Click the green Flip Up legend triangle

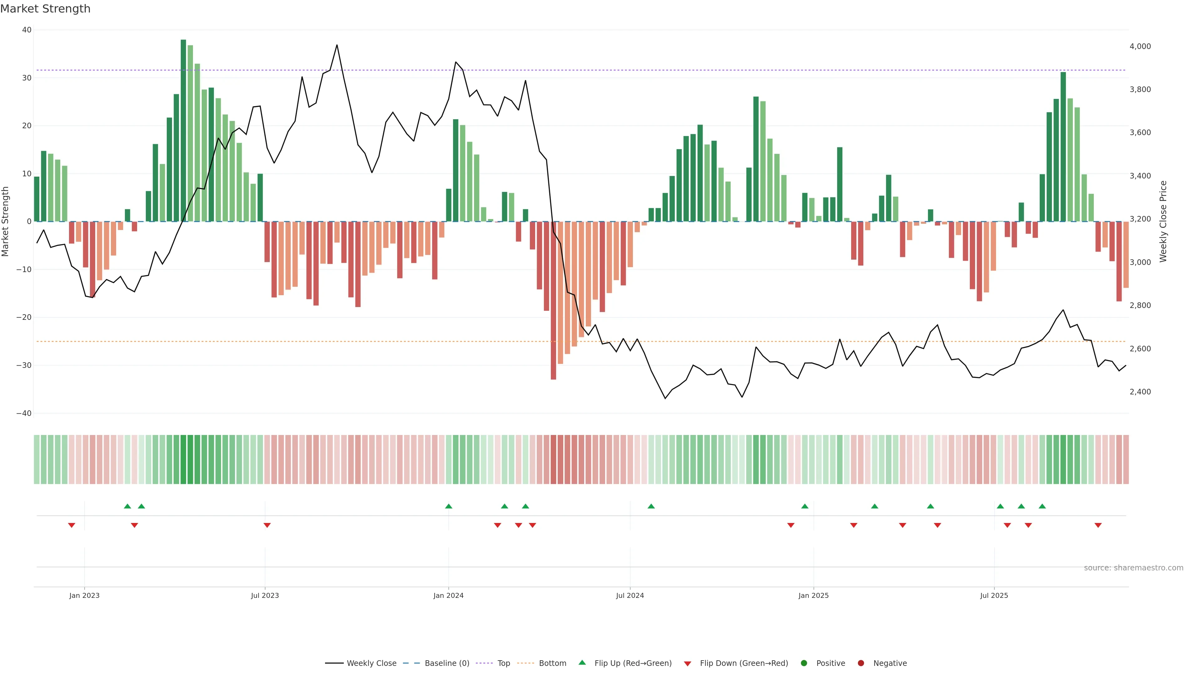pyautogui.click(x=582, y=662)
